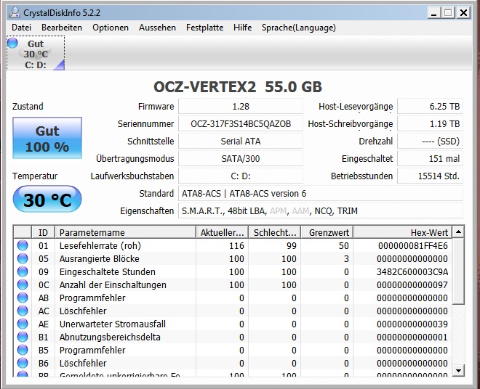Open the Aussehen menu
480x389 pixels.
tap(157, 28)
